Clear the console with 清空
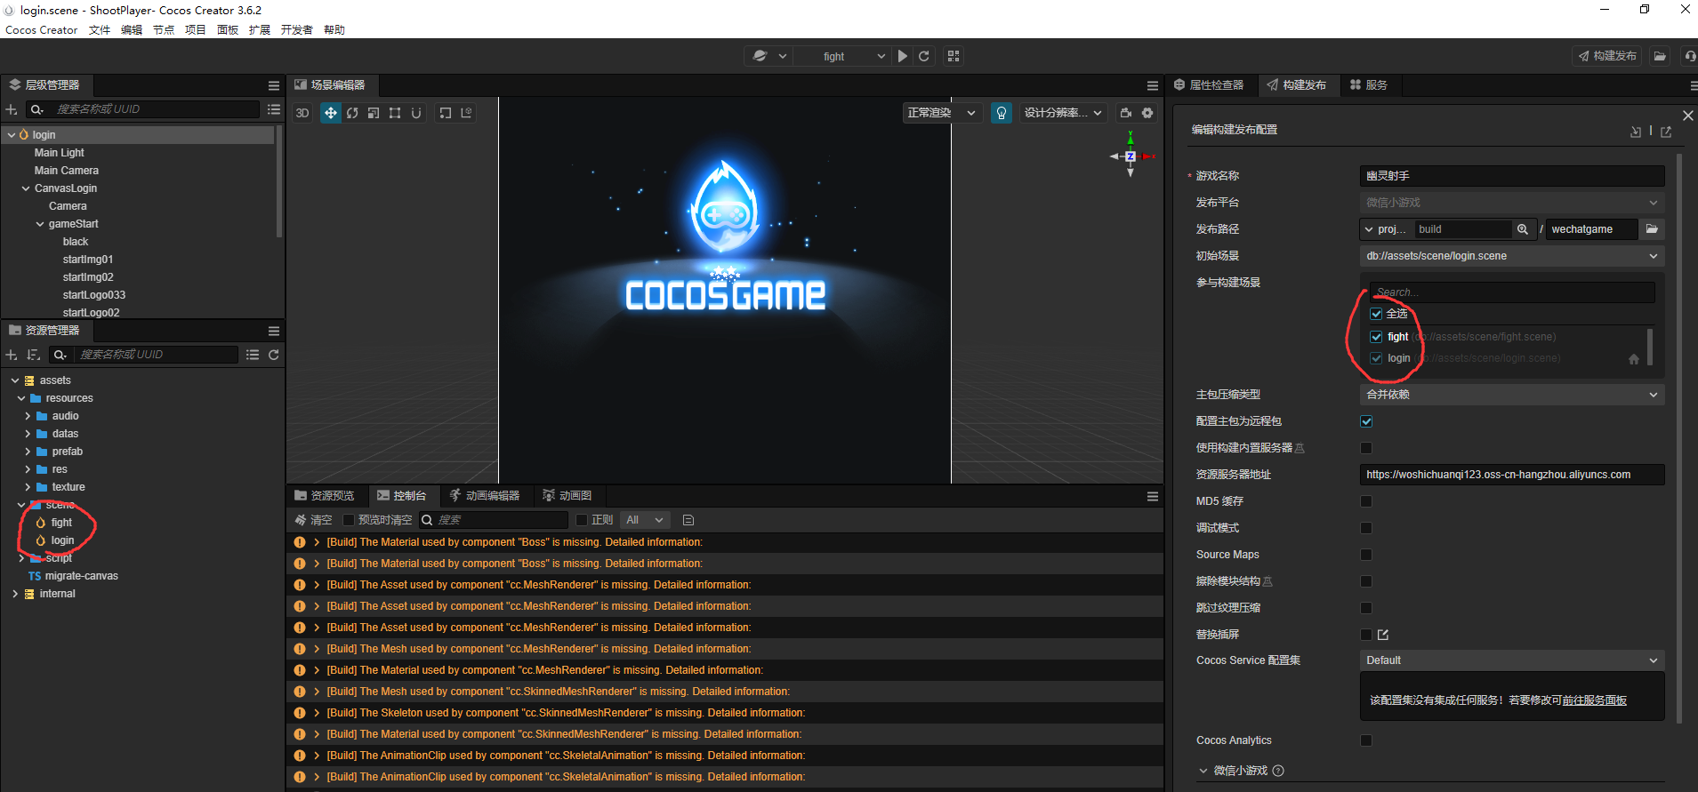 (x=314, y=520)
